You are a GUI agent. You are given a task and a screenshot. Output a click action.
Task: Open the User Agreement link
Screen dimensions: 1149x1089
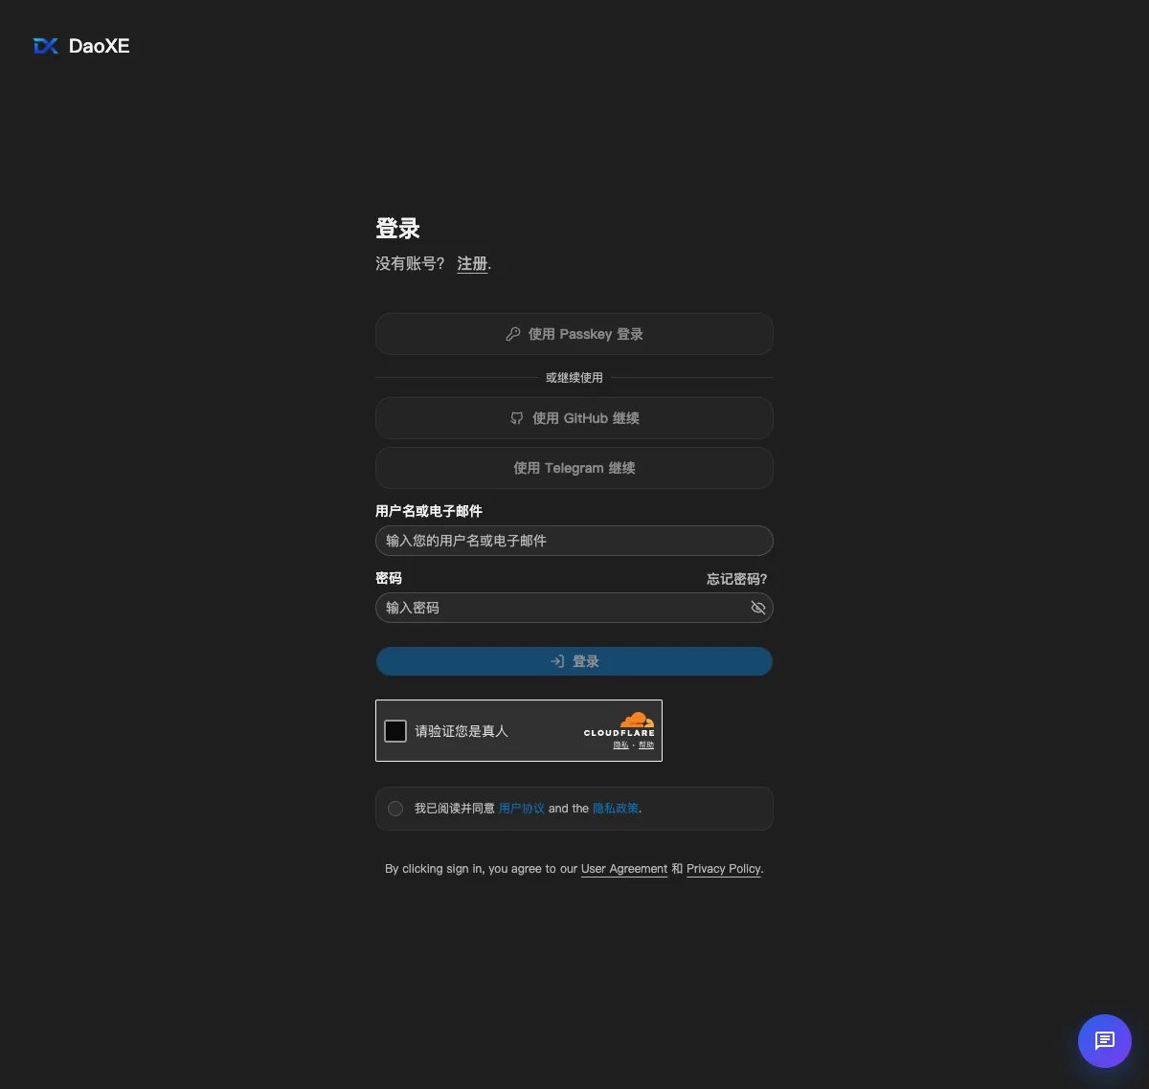coord(624,869)
